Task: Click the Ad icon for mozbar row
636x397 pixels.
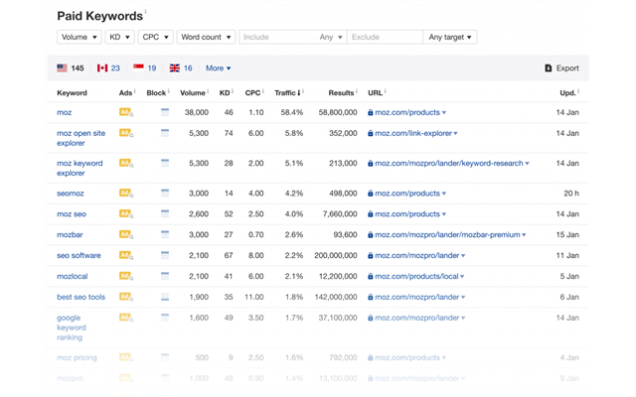Action: (x=125, y=234)
